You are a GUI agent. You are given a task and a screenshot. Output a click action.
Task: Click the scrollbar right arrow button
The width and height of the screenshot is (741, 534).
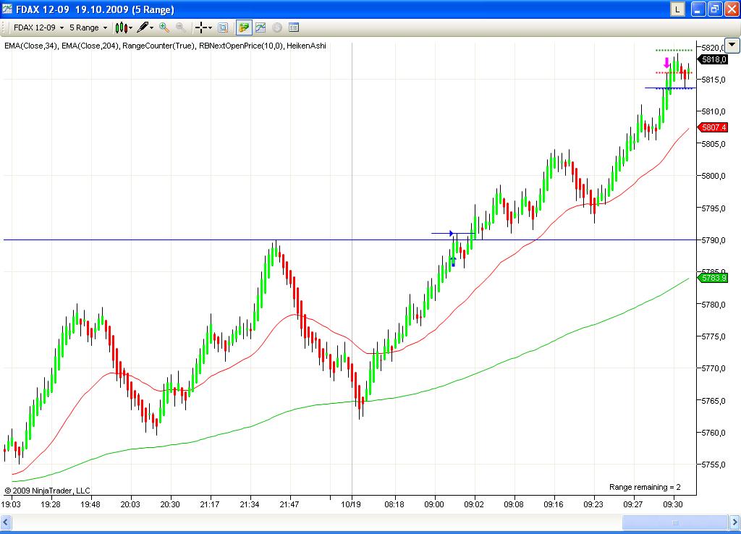(x=734, y=522)
